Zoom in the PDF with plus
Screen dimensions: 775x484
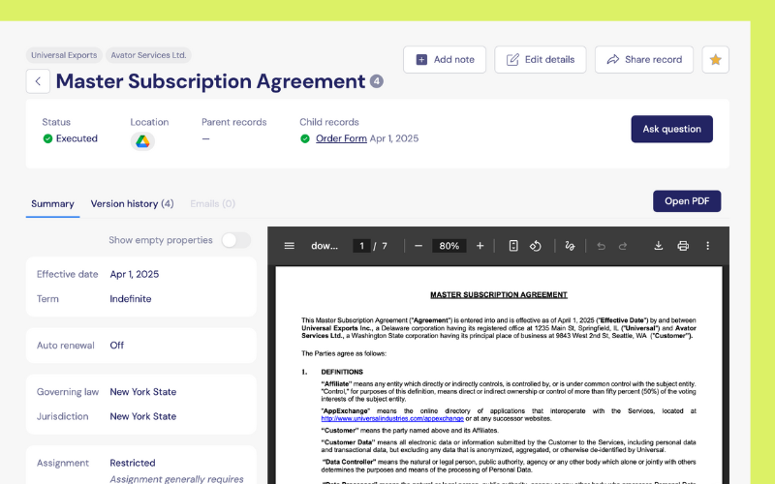[480, 246]
